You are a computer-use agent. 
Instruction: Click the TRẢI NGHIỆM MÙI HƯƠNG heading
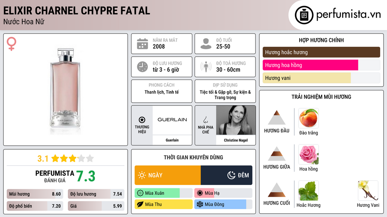321,97
